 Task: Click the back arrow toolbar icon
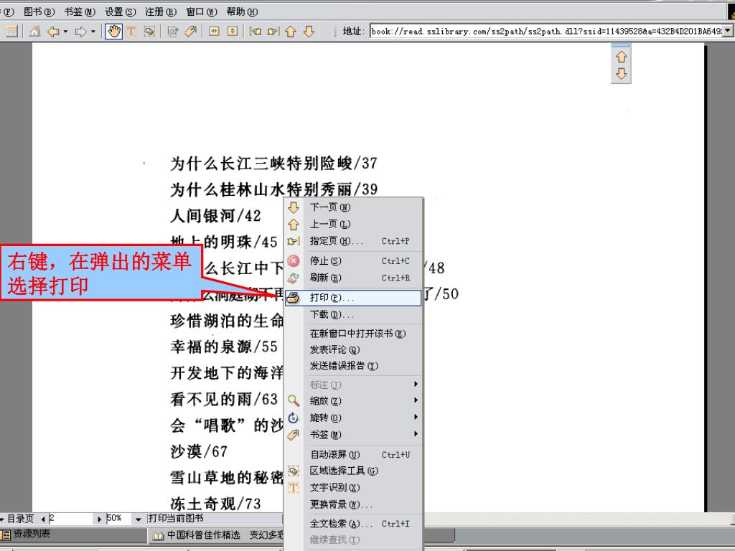coord(53,32)
